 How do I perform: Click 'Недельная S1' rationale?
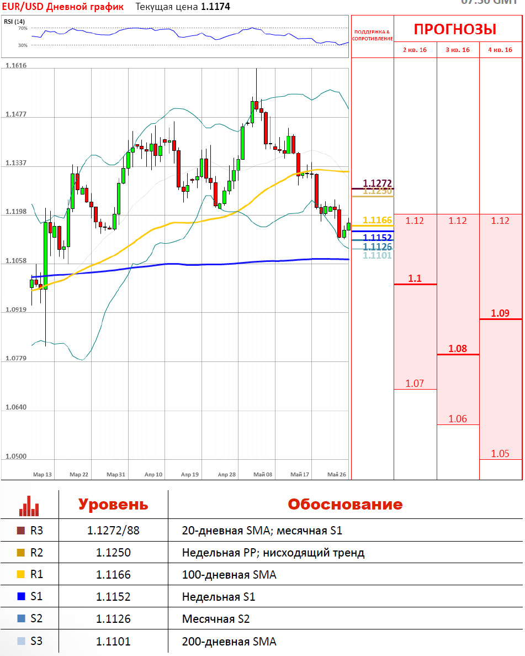[x=219, y=597]
